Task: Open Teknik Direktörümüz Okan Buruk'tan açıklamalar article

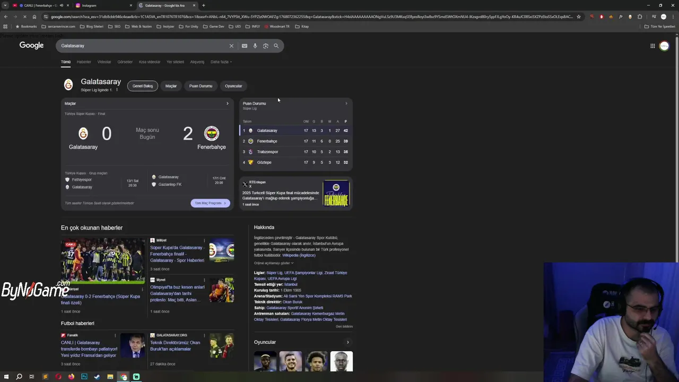Action: click(175, 346)
